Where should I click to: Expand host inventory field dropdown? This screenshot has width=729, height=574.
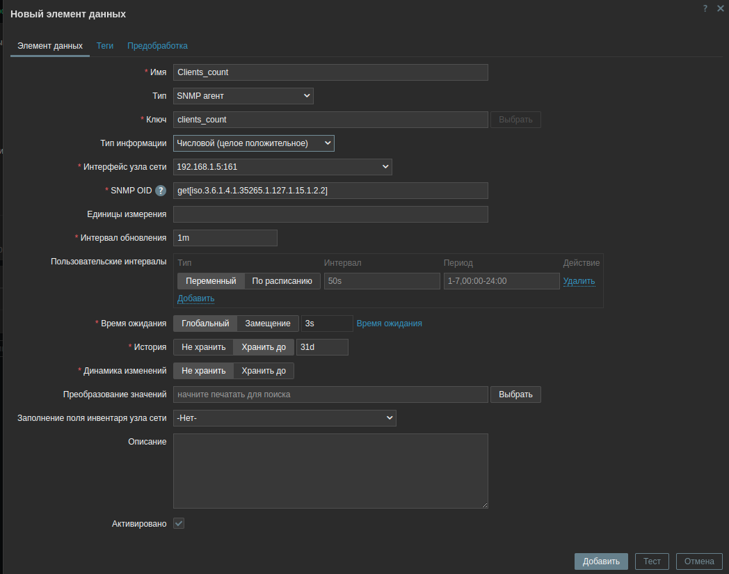(284, 418)
